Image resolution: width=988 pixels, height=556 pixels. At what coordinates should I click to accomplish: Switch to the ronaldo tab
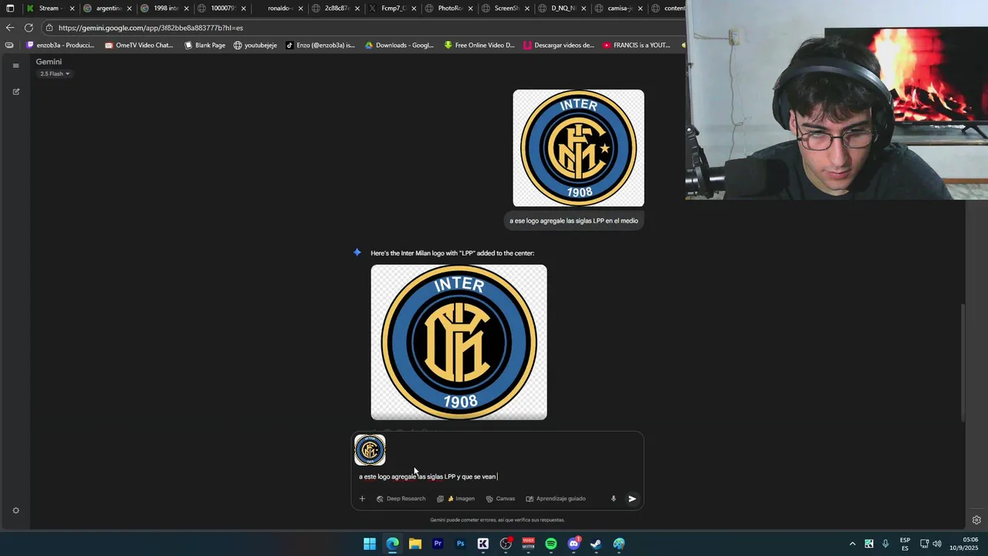[x=278, y=8]
